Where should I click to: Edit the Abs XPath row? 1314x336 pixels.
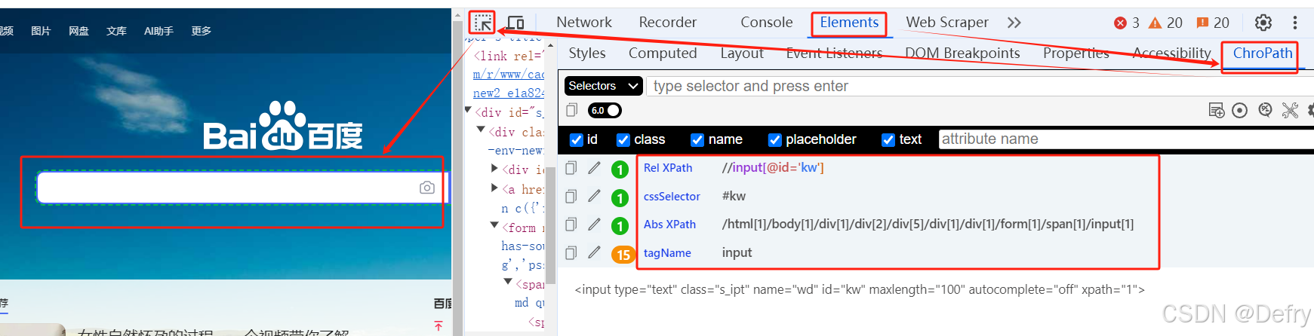(x=595, y=224)
